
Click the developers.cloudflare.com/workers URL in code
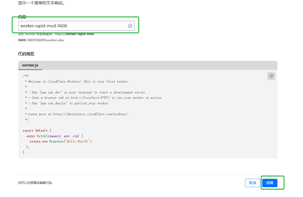[x=90, y=114]
